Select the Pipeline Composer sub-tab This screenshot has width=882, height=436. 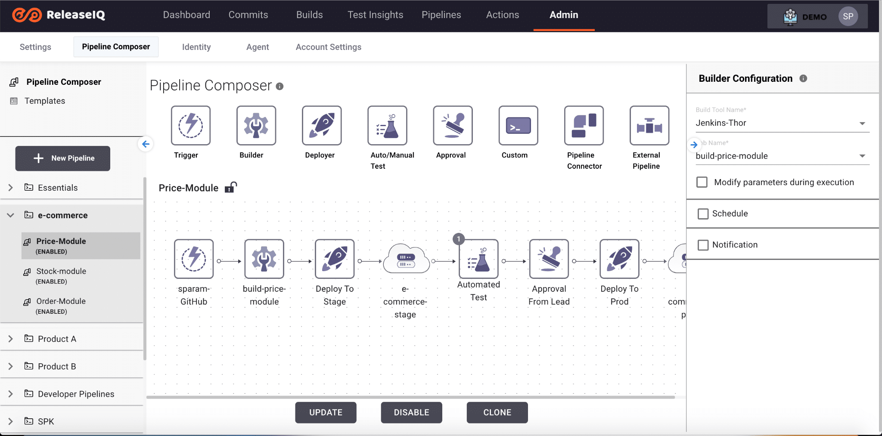click(x=116, y=46)
